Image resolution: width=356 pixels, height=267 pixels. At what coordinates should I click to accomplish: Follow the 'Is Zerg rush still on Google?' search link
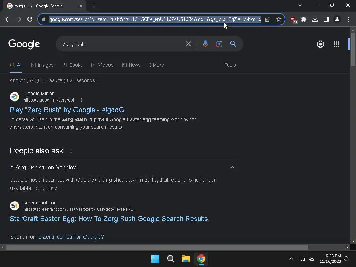71,237
